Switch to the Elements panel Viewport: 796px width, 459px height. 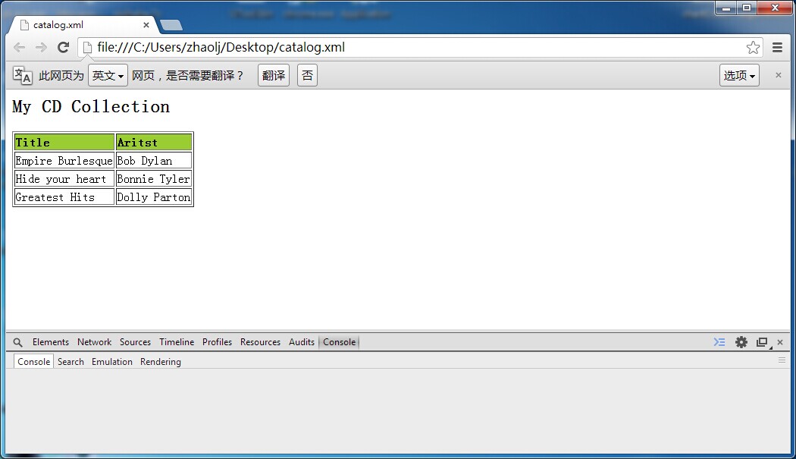point(51,342)
